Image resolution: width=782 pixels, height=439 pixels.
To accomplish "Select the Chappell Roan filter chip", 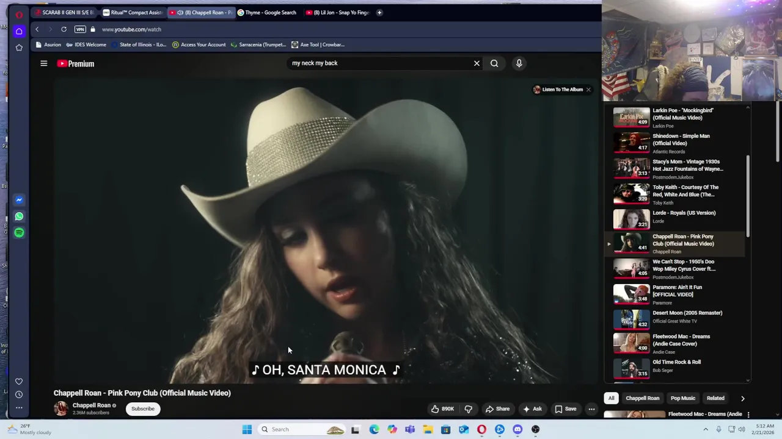I will click(x=643, y=398).
